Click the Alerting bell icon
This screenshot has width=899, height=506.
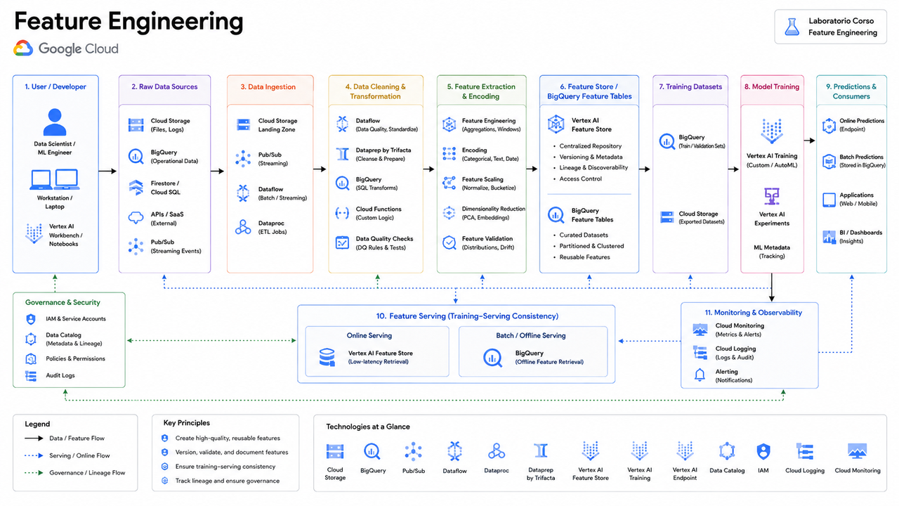700,375
